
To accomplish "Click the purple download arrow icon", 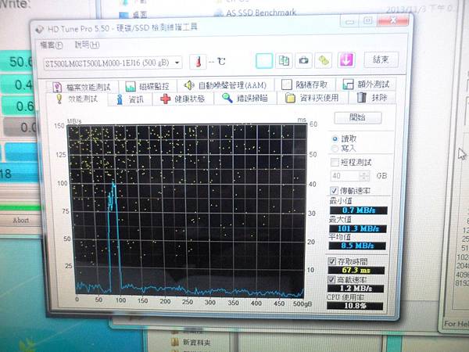I will click(x=346, y=59).
